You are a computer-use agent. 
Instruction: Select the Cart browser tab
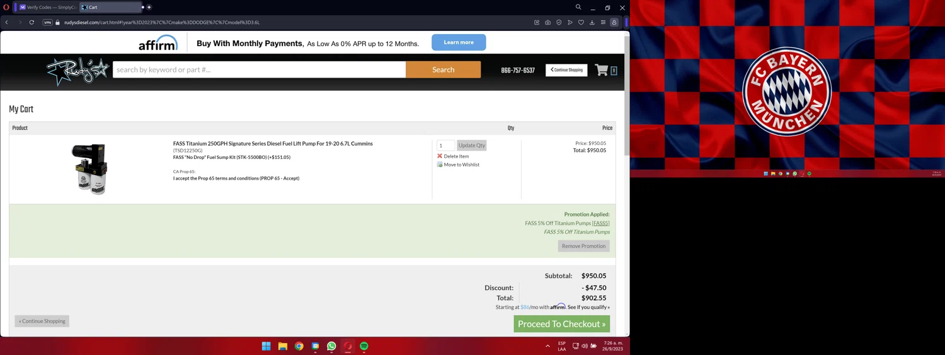click(x=110, y=8)
